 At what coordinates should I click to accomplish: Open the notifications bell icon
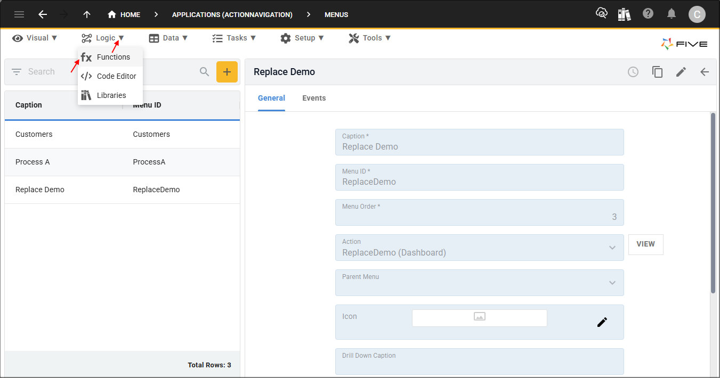pyautogui.click(x=672, y=14)
